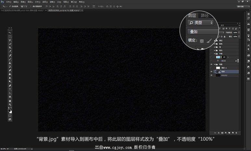251x151 pixels.
Task: Show the 字效 layer group
Action: pos(211,54)
